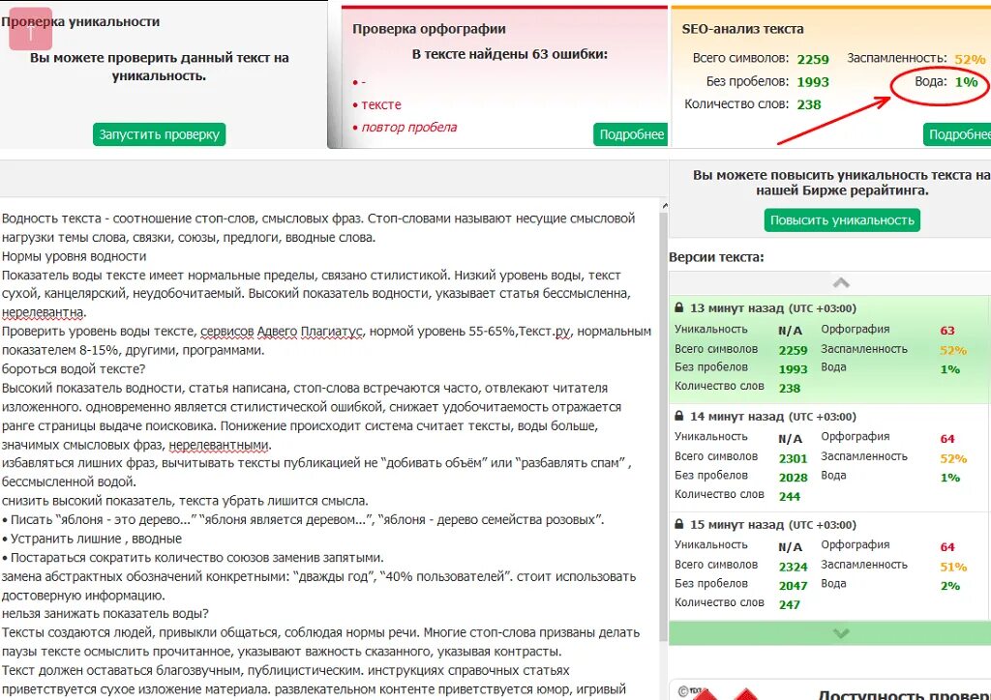Open Подробнее in the spelling check panel

click(x=631, y=134)
